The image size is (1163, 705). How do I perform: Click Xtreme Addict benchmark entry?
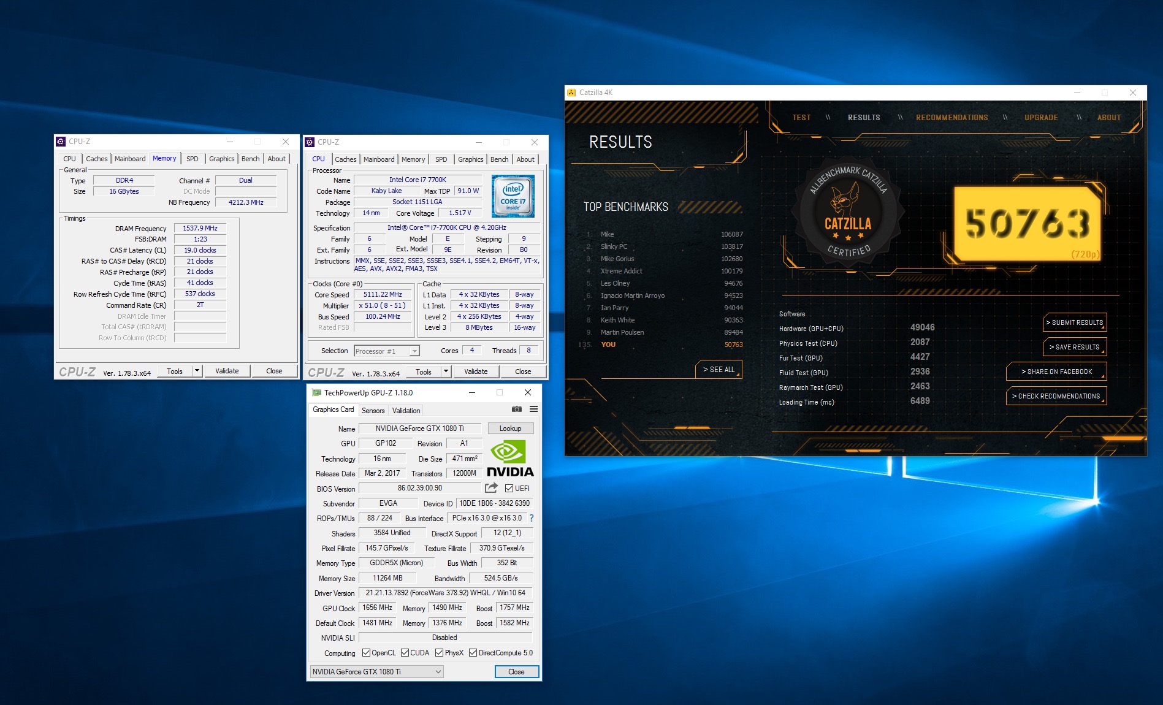[x=665, y=271]
